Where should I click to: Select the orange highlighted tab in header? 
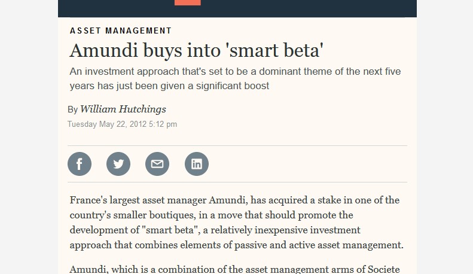tap(187, 2)
